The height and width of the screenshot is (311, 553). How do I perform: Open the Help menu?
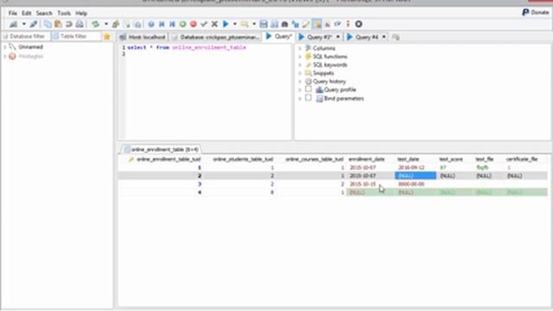point(81,13)
